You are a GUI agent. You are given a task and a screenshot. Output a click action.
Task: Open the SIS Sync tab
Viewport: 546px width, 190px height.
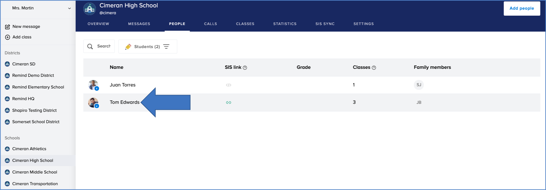(325, 24)
